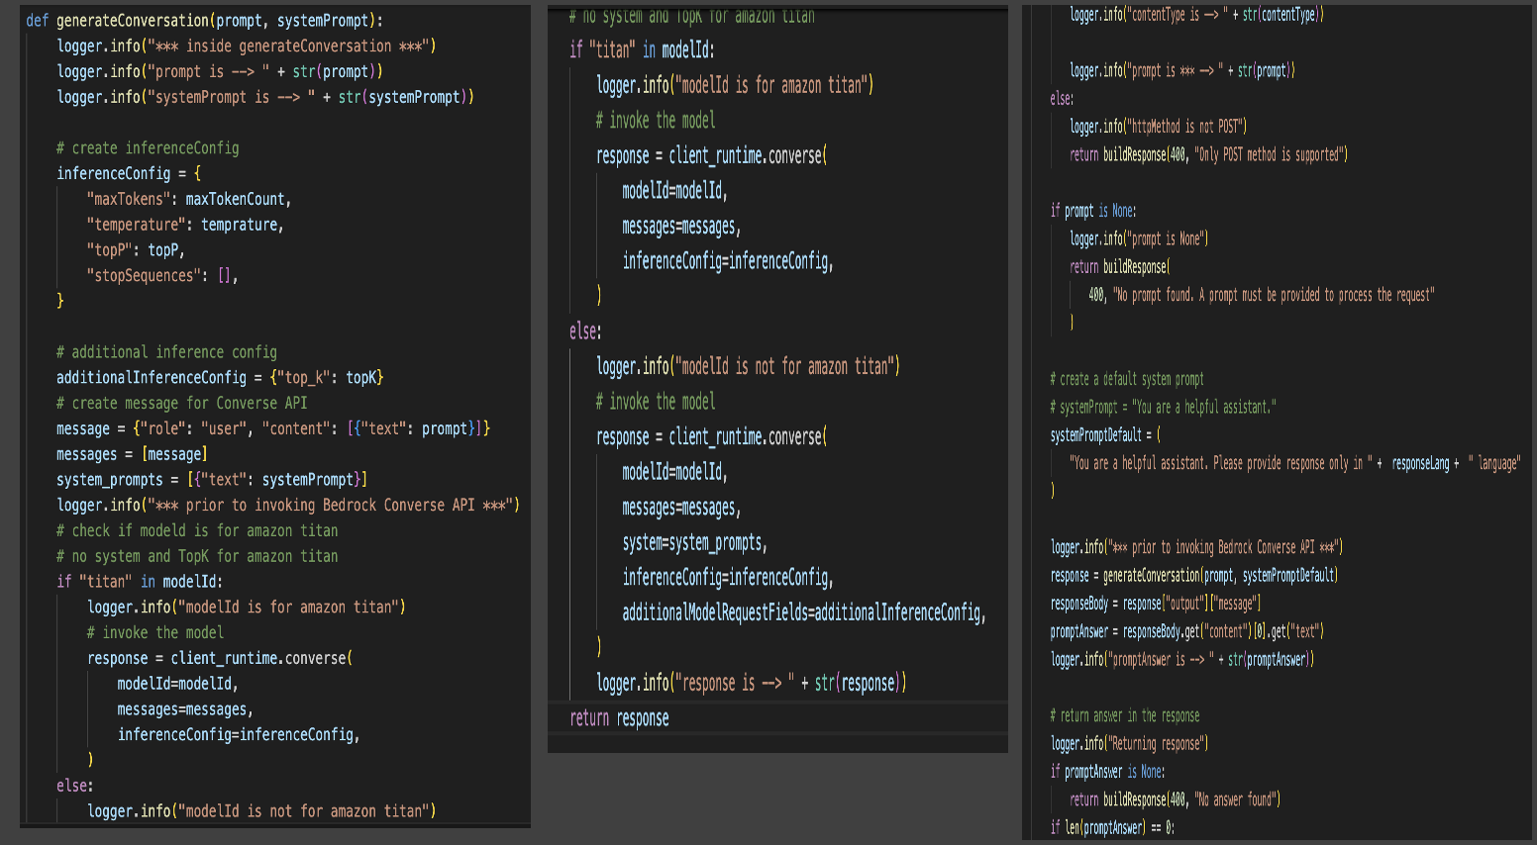Click the responseBody assignment line
The width and height of the screenshot is (1537, 845).
(x=1155, y=603)
